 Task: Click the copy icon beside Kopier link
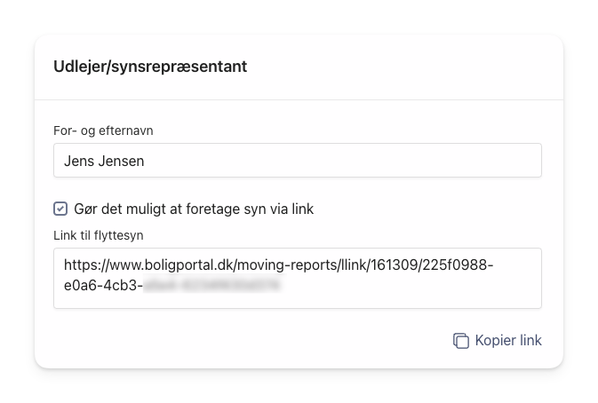coord(460,341)
